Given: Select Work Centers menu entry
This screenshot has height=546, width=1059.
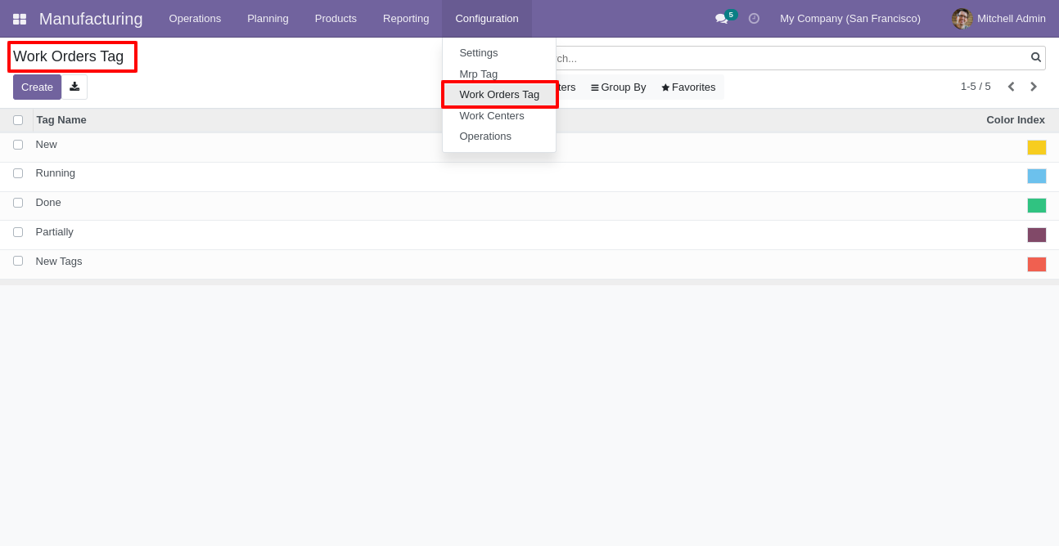Looking at the screenshot, I should point(492,115).
